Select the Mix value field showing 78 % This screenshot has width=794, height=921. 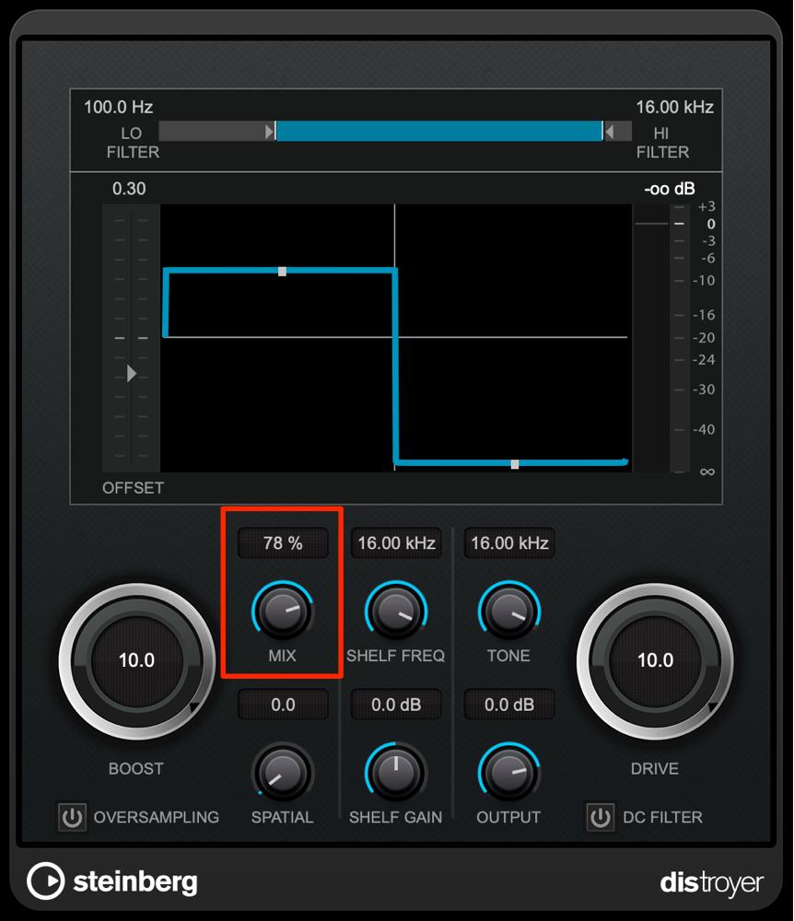coord(283,542)
